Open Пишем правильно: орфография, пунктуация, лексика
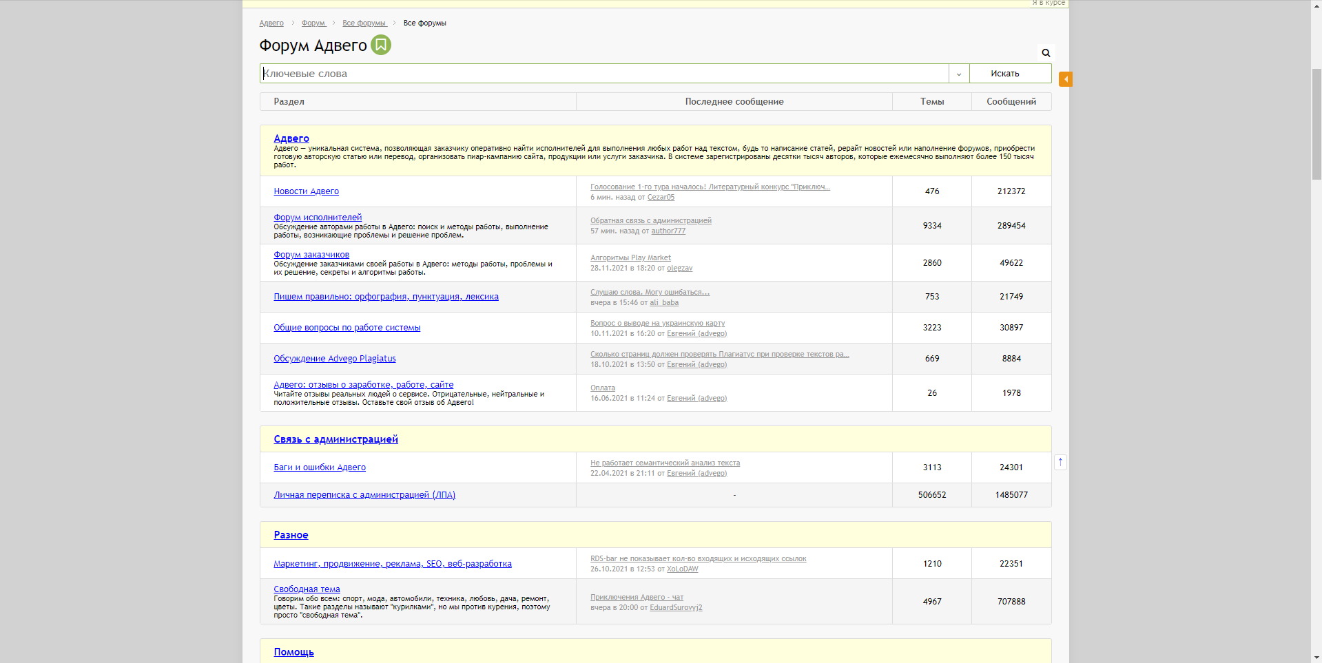1322x663 pixels. tap(386, 297)
